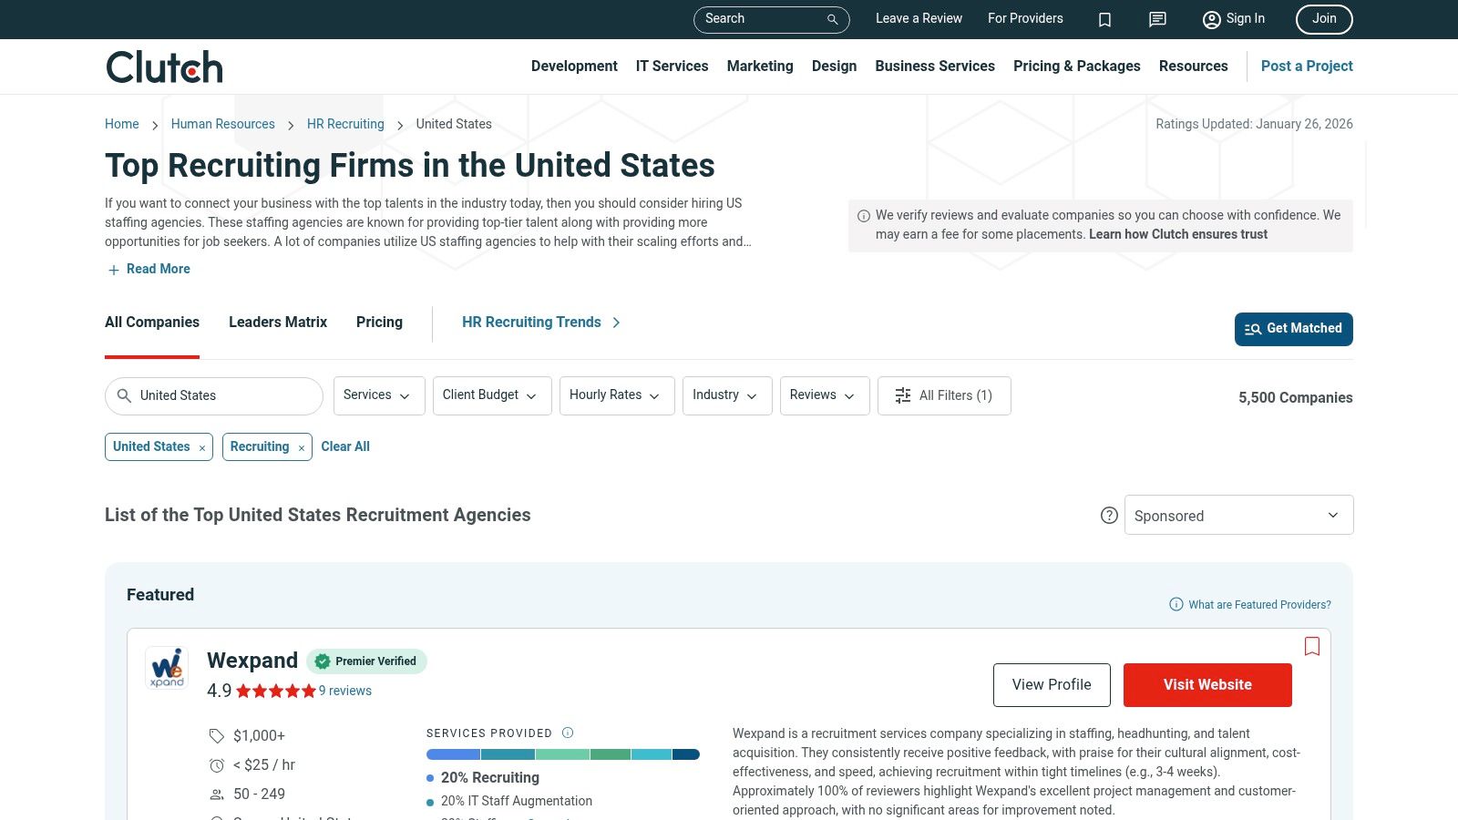Switch to the Leaders Matrix tab
Screen dimensions: 1458x820
(x=278, y=323)
